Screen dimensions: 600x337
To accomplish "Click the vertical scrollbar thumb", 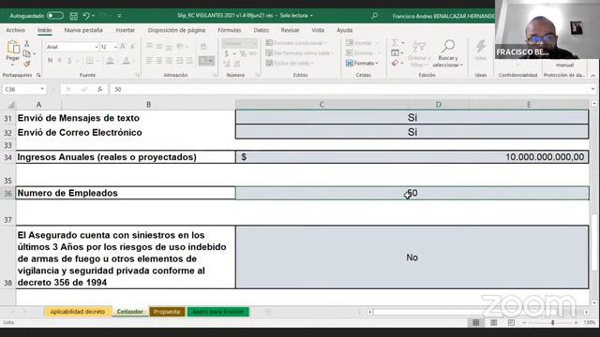I will 593,242.
